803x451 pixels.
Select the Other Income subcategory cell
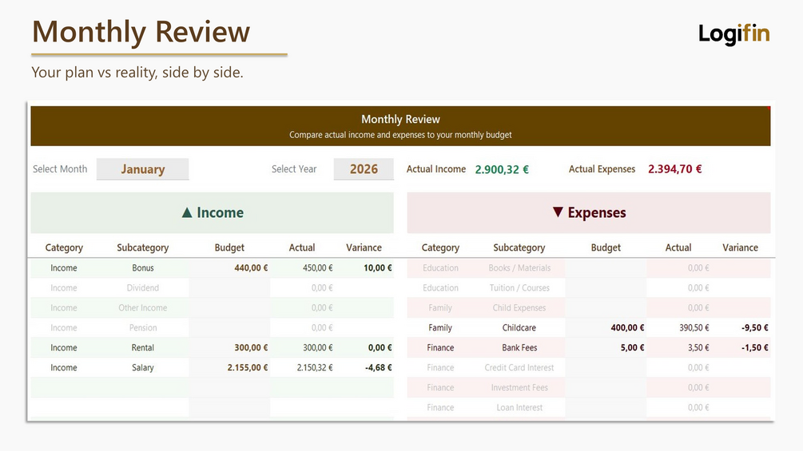[x=143, y=308]
